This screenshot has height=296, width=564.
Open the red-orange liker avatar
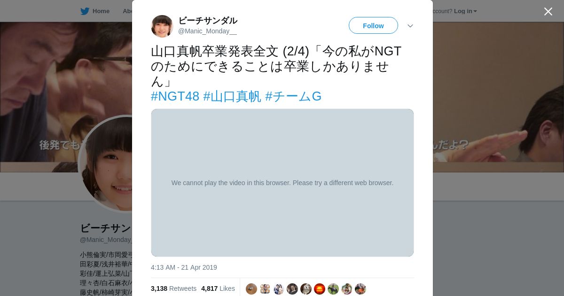point(320,289)
